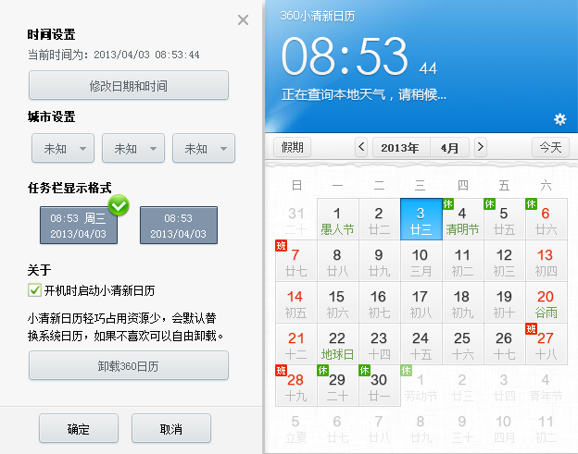Image resolution: width=578 pixels, height=454 pixels.
Task: Click 修改日期和时间 button
Action: pyautogui.click(x=129, y=85)
